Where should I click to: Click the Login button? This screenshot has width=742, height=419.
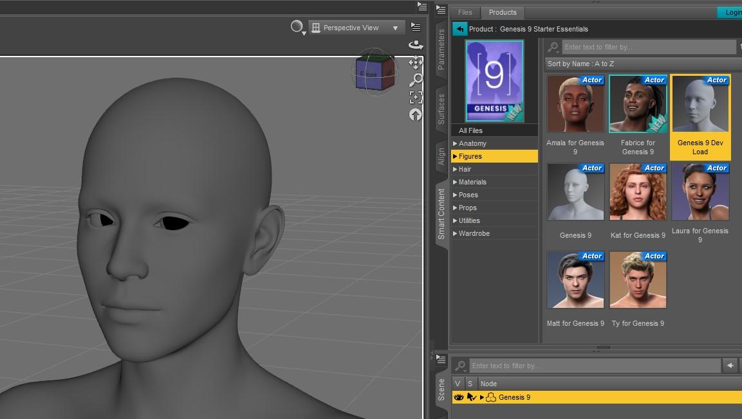pos(730,12)
